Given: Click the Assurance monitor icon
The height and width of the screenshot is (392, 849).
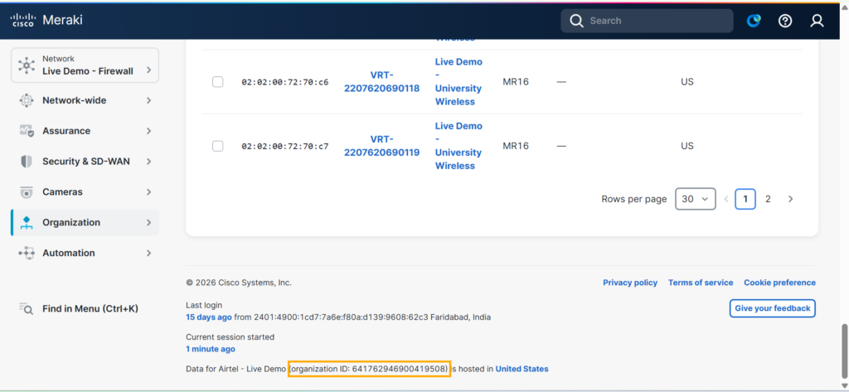Looking at the screenshot, I should [x=26, y=131].
